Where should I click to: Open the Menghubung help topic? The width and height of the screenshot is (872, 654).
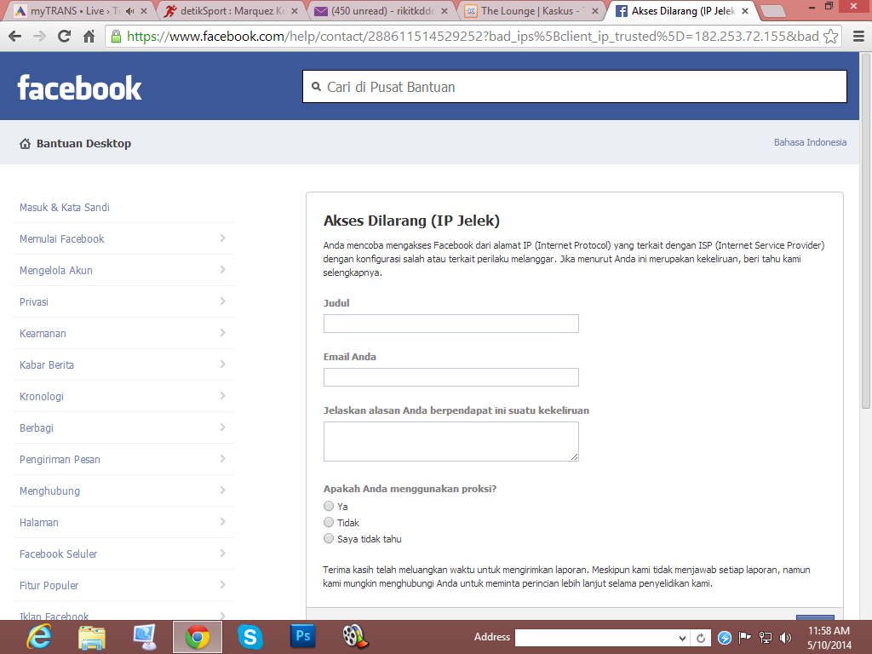tap(49, 491)
